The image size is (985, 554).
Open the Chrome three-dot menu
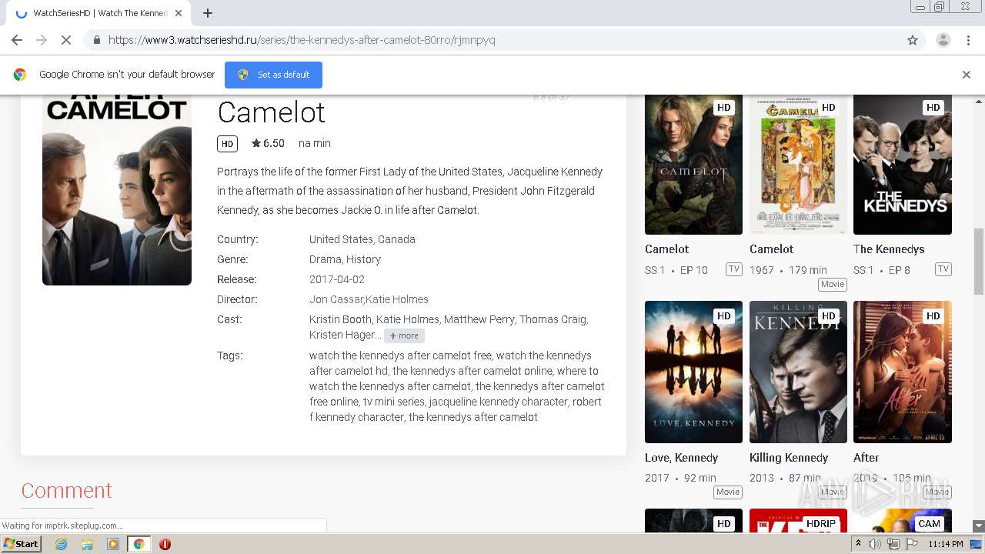[969, 40]
